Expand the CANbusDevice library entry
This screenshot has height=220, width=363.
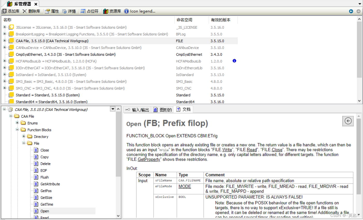click(x=4, y=47)
